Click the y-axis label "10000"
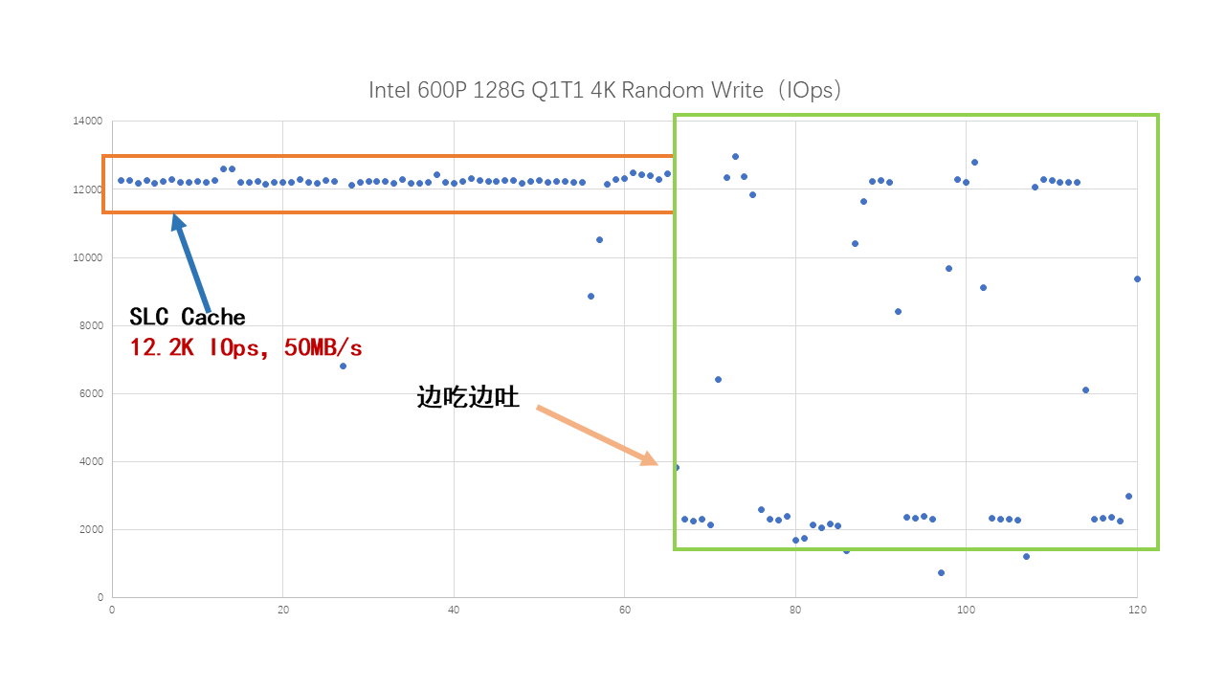The width and height of the screenshot is (1225, 689). pyautogui.click(x=87, y=257)
